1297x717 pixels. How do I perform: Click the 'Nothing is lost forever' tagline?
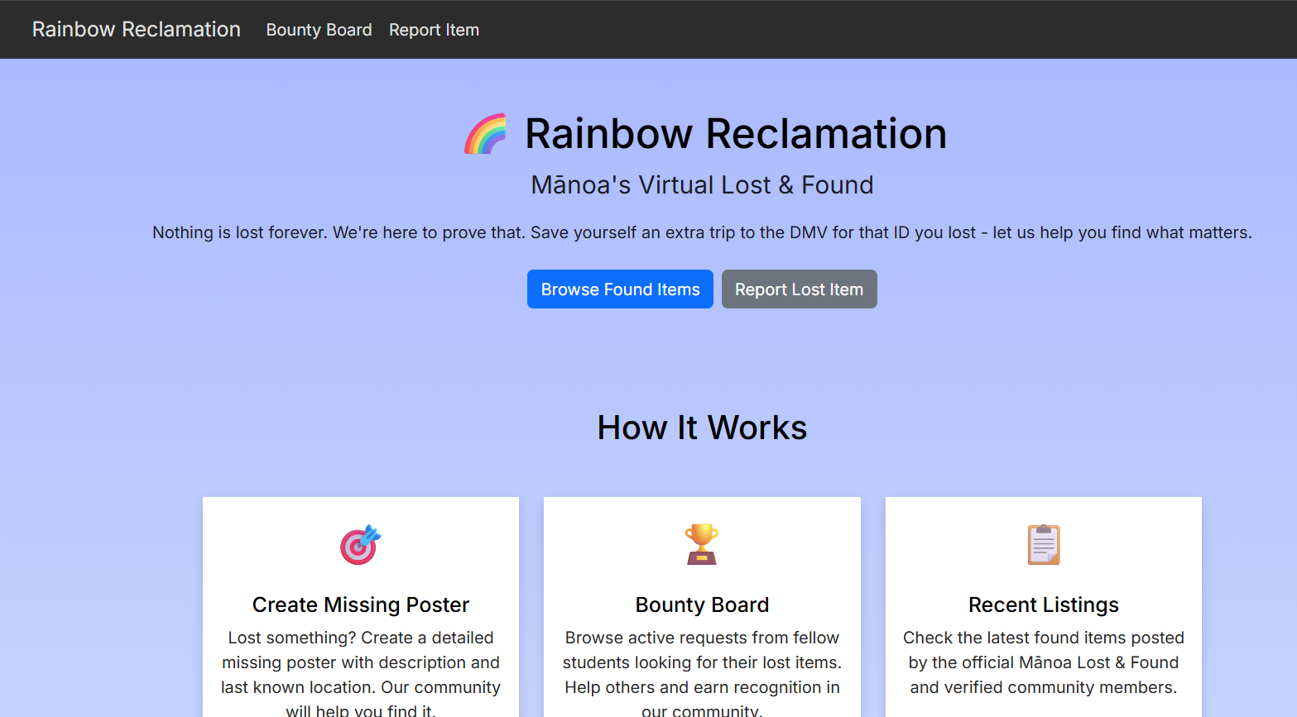coord(702,232)
